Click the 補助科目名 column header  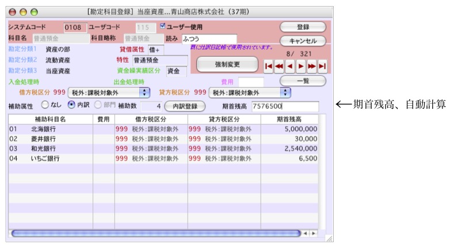click(x=50, y=119)
